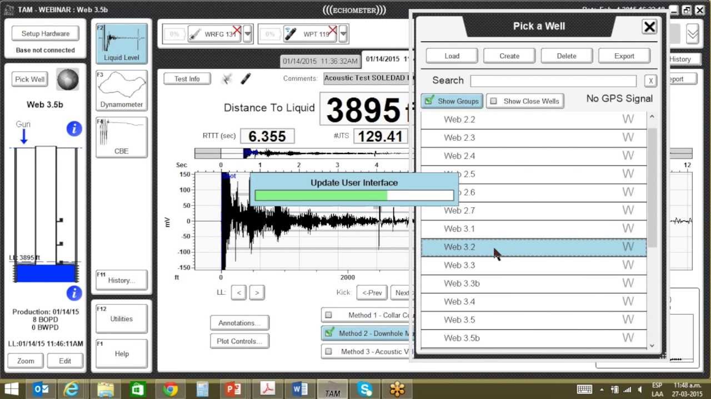Select well Web 3.2 in list
The height and width of the screenshot is (399, 711).
534,247
